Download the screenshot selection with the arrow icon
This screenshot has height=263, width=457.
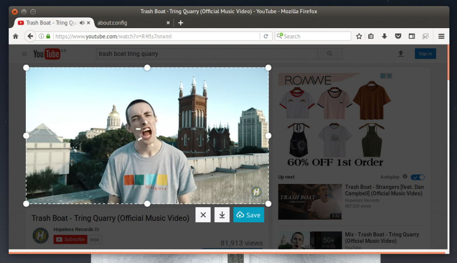[x=222, y=215]
